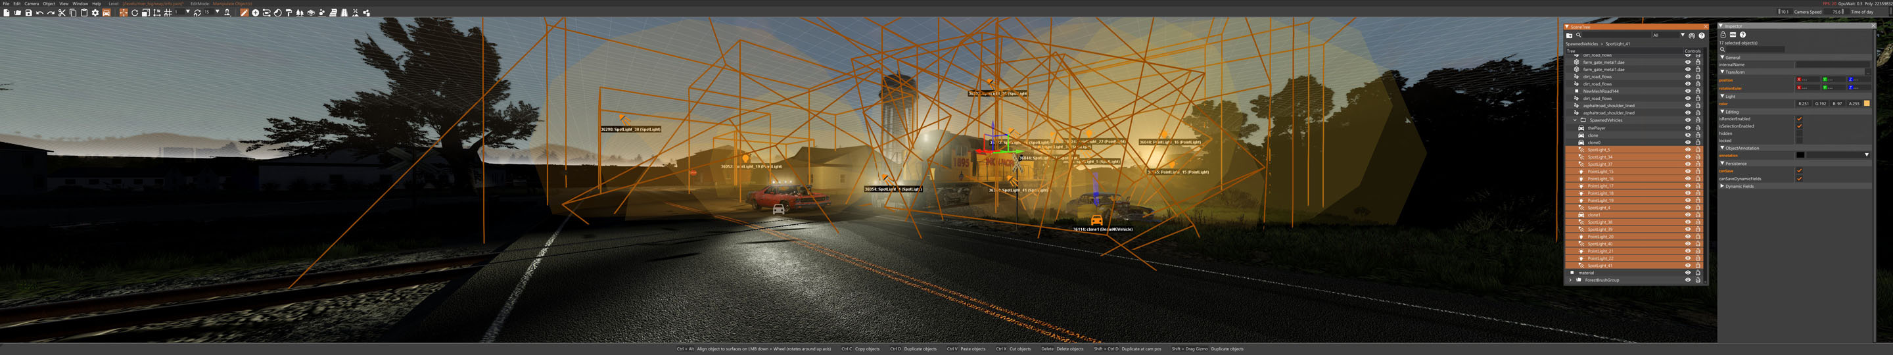Show the hidden clone vehicle
Screen dimensions: 1893x355
tap(1688, 135)
